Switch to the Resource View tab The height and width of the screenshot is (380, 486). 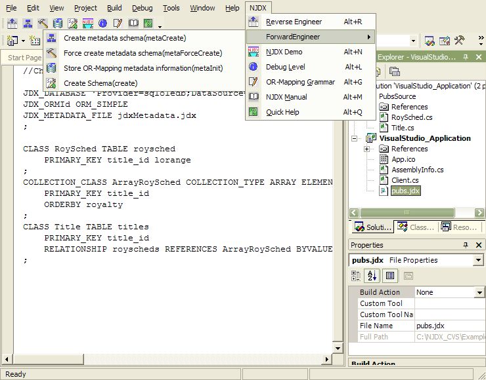pyautogui.click(x=459, y=227)
